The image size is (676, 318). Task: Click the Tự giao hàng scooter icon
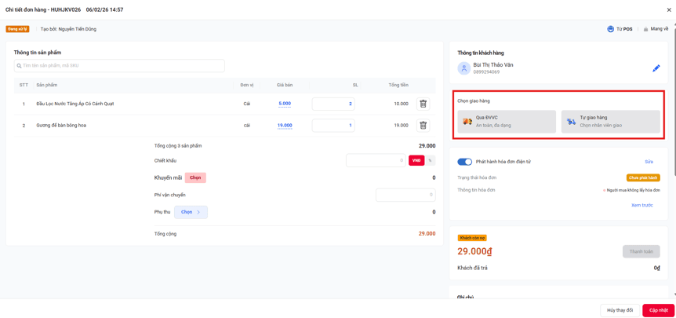pyautogui.click(x=571, y=122)
